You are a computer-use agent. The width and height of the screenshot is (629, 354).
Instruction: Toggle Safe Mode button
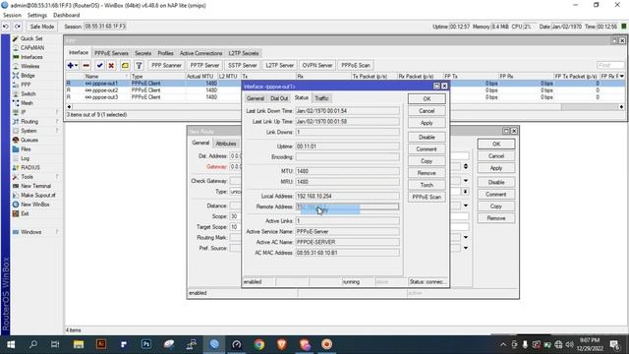coord(41,27)
